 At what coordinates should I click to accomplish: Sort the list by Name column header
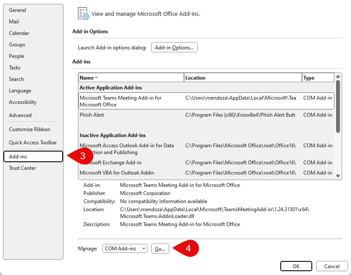pos(131,78)
